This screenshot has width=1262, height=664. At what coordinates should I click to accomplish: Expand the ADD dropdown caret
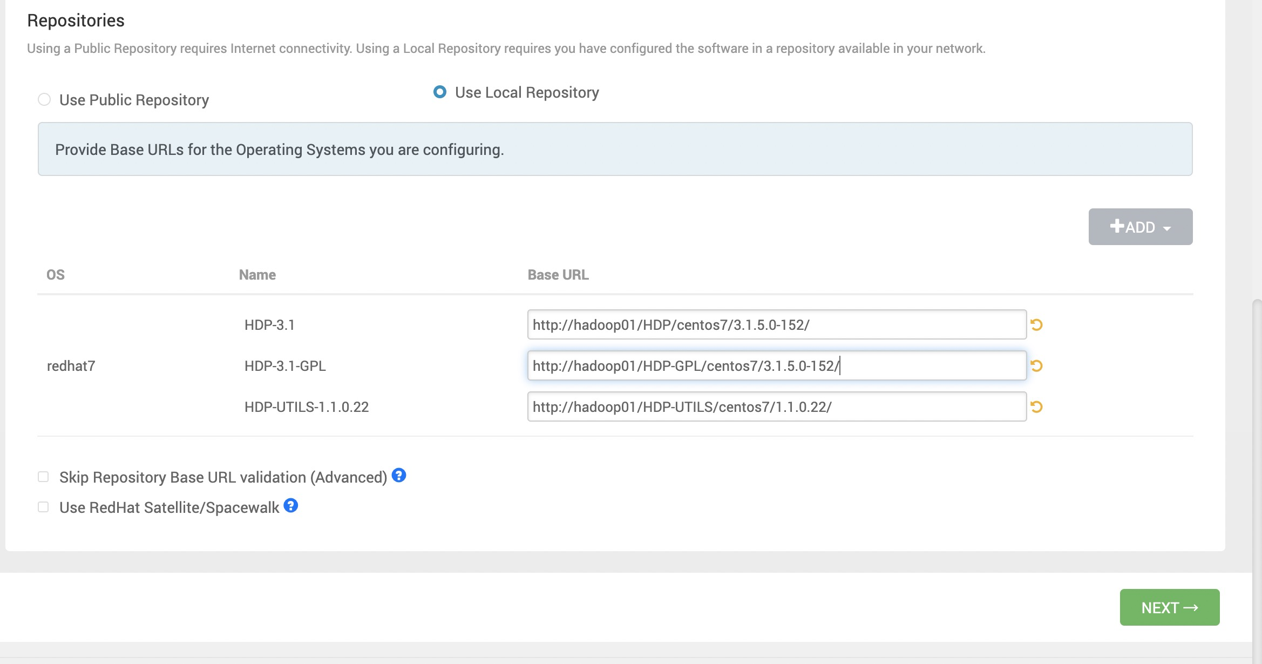1167,228
